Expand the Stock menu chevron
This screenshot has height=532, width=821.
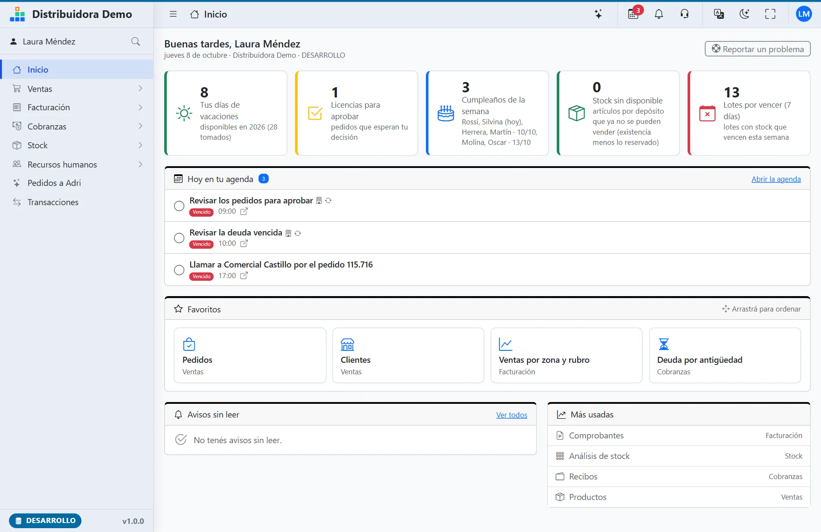pyautogui.click(x=140, y=145)
